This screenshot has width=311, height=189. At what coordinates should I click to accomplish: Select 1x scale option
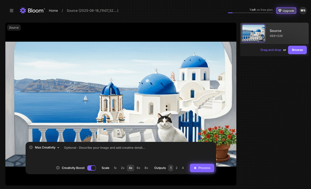click(115, 168)
